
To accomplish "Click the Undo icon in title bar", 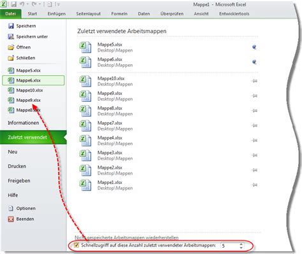I will coord(22,4).
